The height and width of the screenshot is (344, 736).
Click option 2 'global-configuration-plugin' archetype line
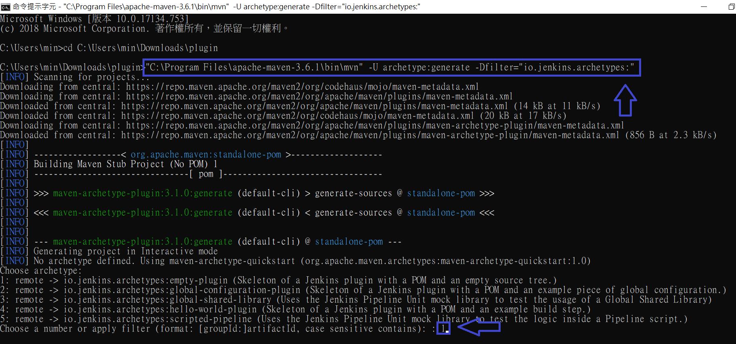363,290
